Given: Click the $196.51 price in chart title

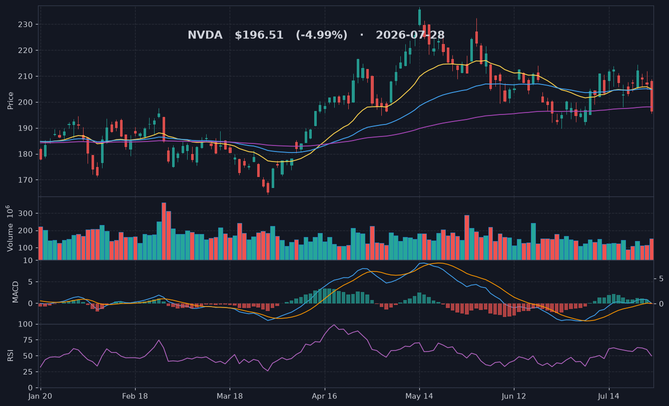Looking at the screenshot, I should (259, 35).
